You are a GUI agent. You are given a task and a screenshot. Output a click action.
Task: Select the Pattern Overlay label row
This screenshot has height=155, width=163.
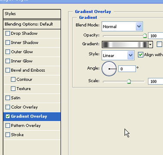coord(32,125)
